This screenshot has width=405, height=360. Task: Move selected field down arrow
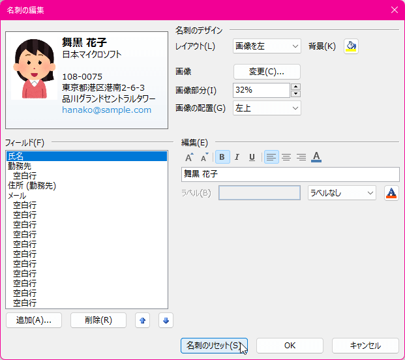pyautogui.click(x=166, y=320)
